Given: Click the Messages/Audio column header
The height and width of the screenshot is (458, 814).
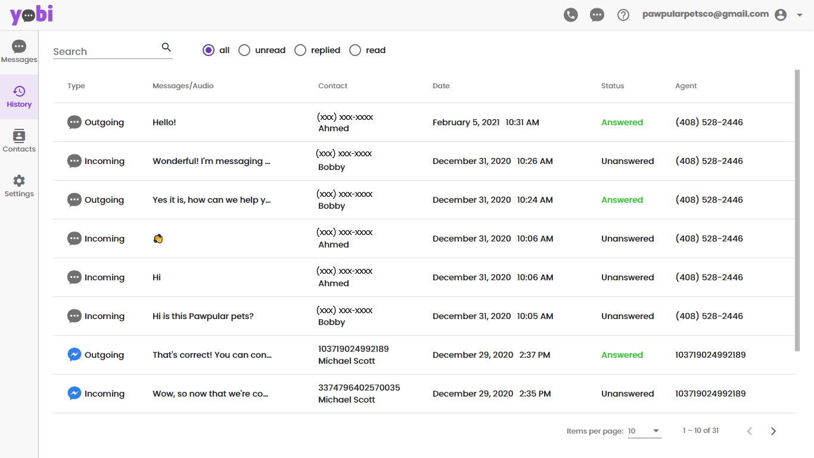Looking at the screenshot, I should [x=183, y=86].
